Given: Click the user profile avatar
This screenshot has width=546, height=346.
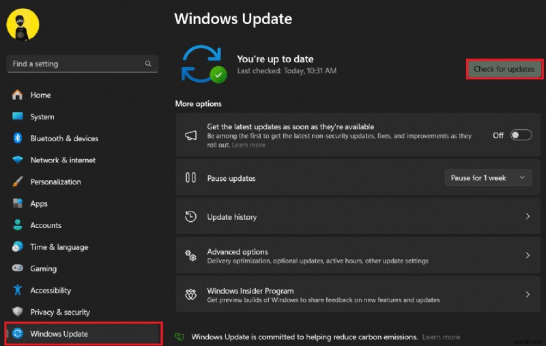Looking at the screenshot, I should click(23, 25).
